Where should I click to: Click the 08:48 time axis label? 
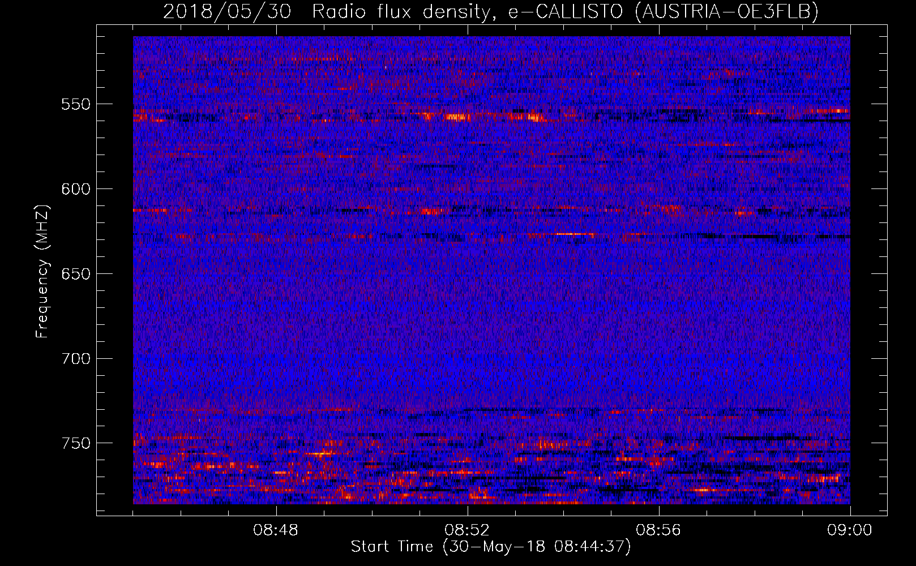276,530
